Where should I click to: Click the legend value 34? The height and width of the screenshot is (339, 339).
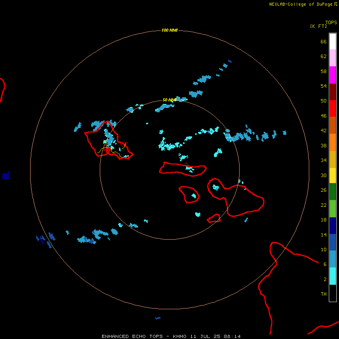(x=324, y=160)
